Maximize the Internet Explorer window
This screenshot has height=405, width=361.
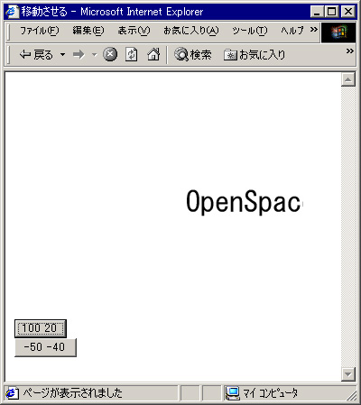(331, 12)
